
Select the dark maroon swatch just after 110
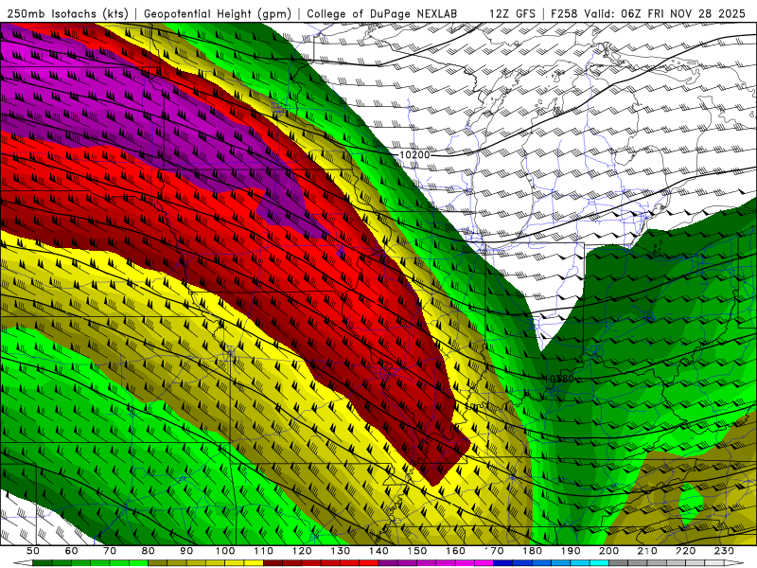point(273,562)
